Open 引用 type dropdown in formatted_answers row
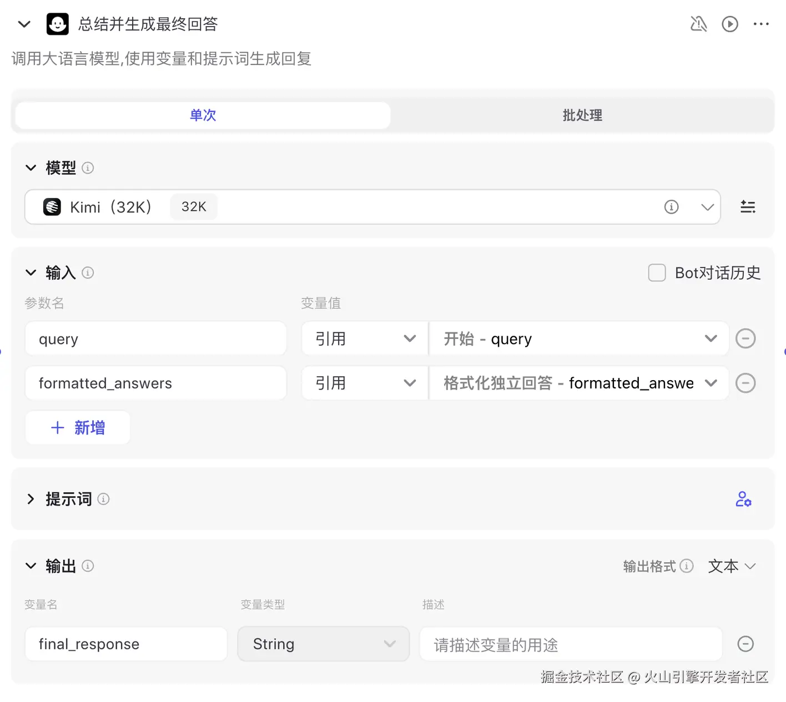 [x=365, y=383]
